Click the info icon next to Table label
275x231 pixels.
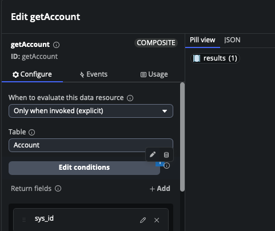tap(31, 132)
